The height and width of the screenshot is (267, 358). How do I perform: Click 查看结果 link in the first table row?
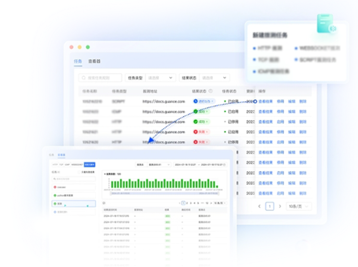click(x=265, y=101)
